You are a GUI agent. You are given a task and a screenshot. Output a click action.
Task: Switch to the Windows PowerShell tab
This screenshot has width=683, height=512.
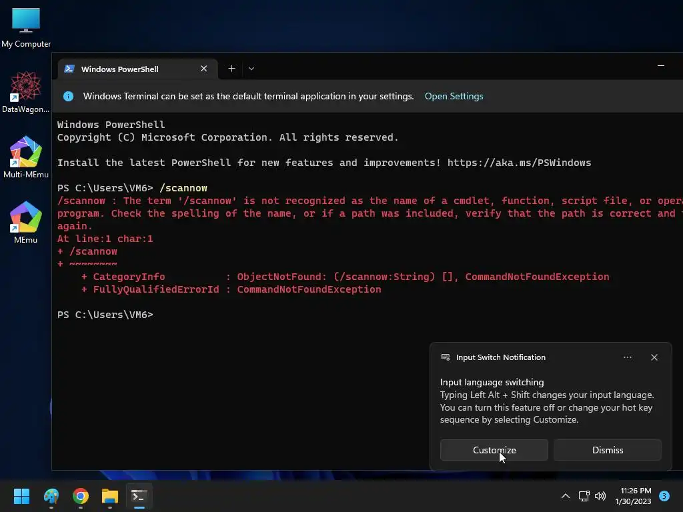point(137,69)
